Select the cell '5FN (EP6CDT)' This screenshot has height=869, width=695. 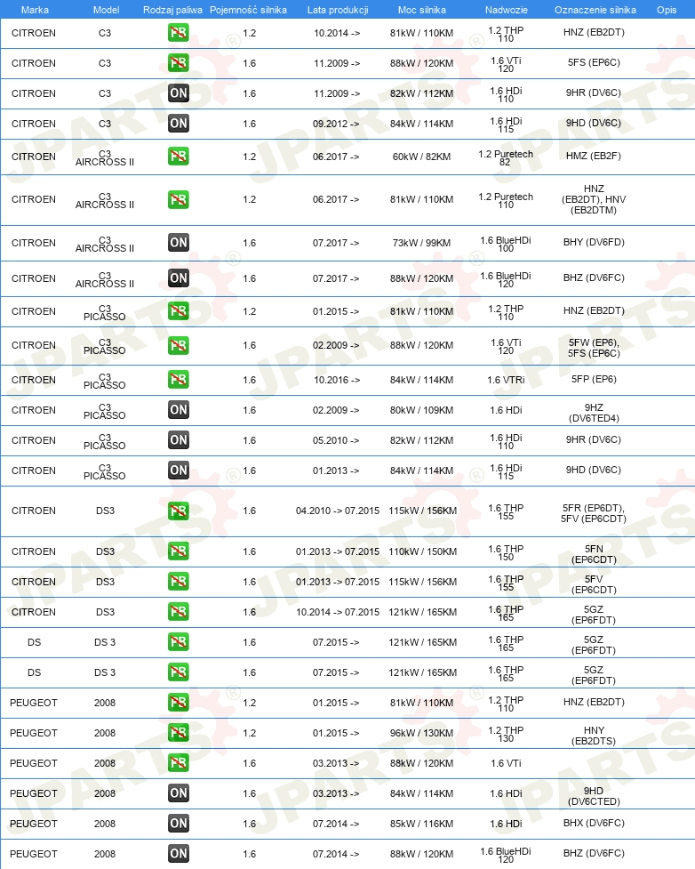(594, 554)
